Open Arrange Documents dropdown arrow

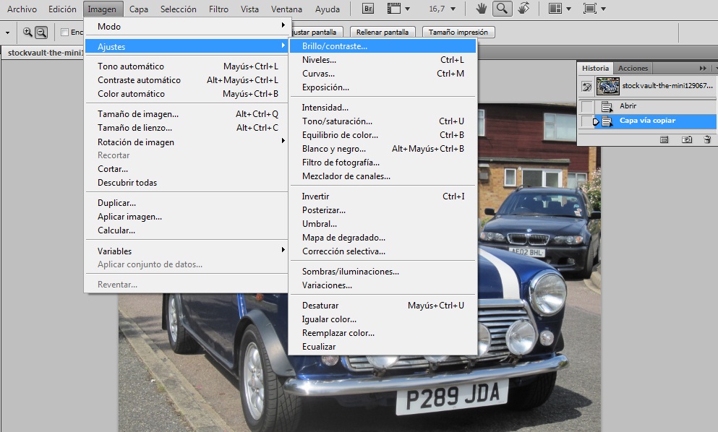coord(568,9)
